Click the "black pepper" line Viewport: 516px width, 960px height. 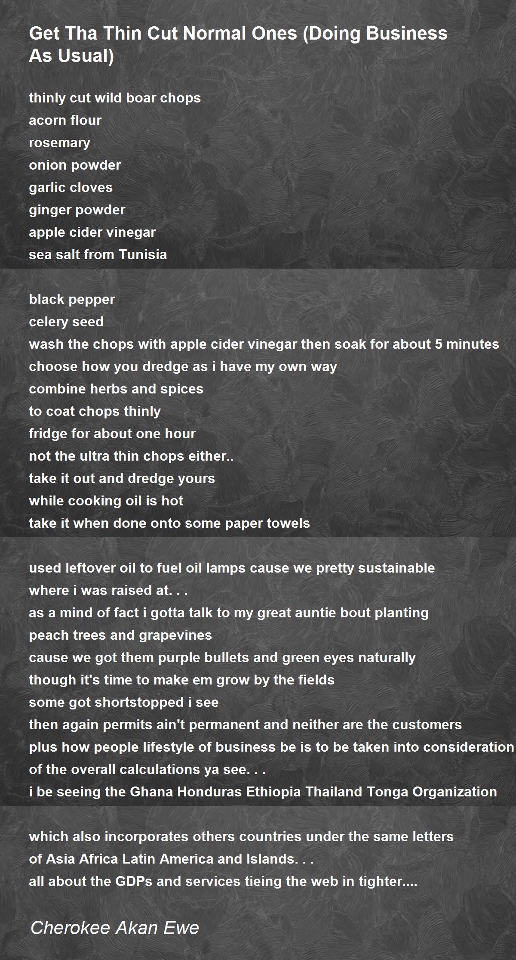(x=72, y=300)
